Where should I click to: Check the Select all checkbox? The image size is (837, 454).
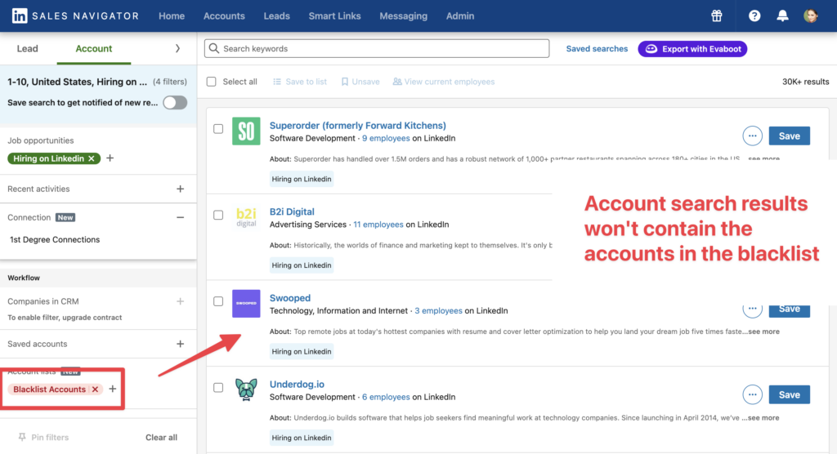click(x=212, y=82)
